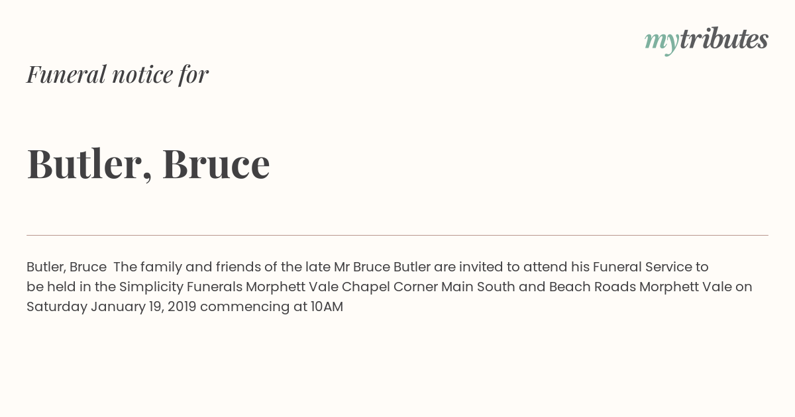Click the word "Butler," in large title

pos(89,164)
